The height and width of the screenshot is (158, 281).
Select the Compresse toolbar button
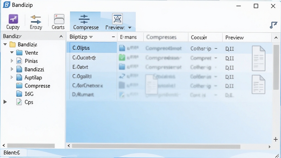(x=85, y=22)
